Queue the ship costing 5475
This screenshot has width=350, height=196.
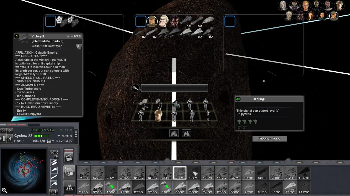[235, 173]
